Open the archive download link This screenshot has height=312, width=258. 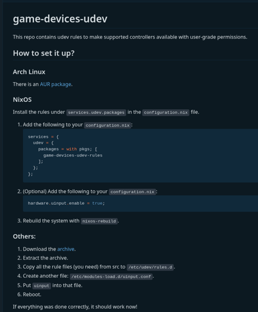pos(66,249)
